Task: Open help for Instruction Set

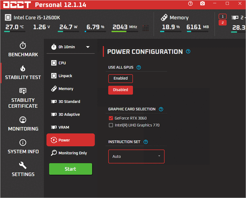Action: 146,142
